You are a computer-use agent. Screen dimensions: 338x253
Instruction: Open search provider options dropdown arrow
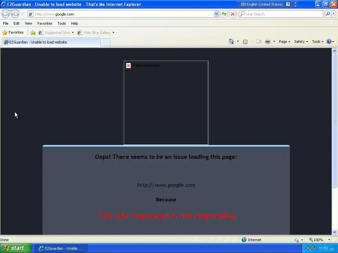pyautogui.click(x=333, y=14)
